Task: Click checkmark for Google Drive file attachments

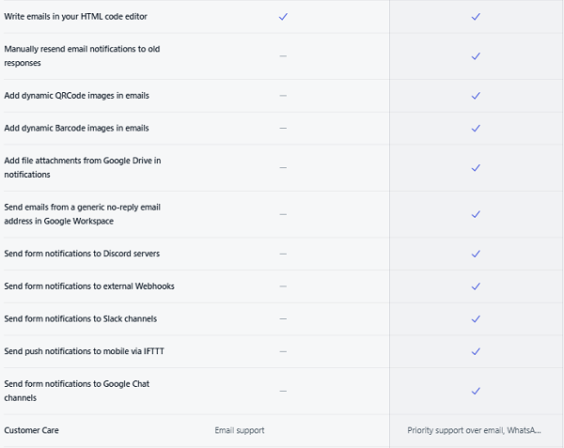Action: click(x=476, y=168)
